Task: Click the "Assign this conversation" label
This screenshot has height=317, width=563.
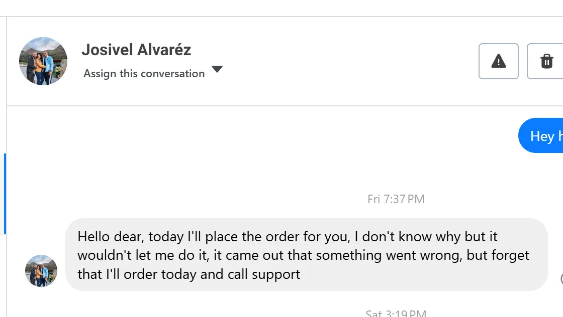Action: [144, 74]
